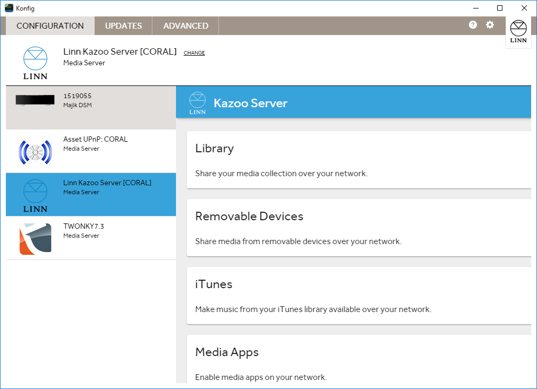
Task: Click 'Enable media apps on your network.' text
Action: (x=261, y=377)
